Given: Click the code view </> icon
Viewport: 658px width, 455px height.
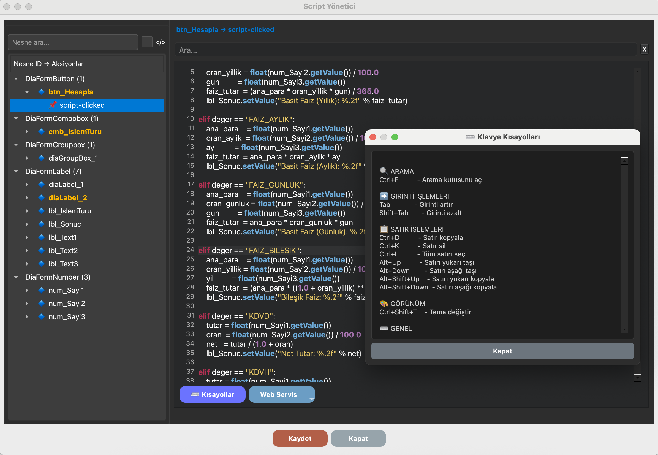Looking at the screenshot, I should click(x=160, y=42).
